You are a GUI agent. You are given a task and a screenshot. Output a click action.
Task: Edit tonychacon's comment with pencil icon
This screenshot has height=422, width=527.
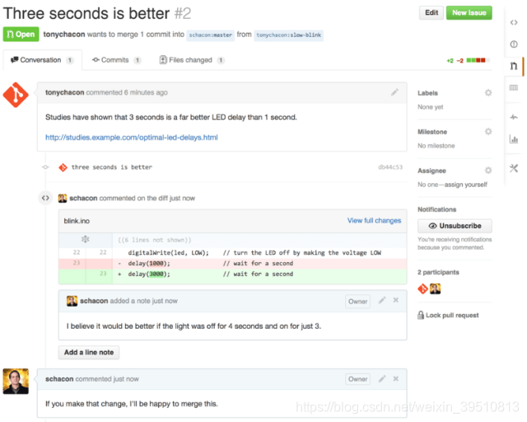pos(394,92)
